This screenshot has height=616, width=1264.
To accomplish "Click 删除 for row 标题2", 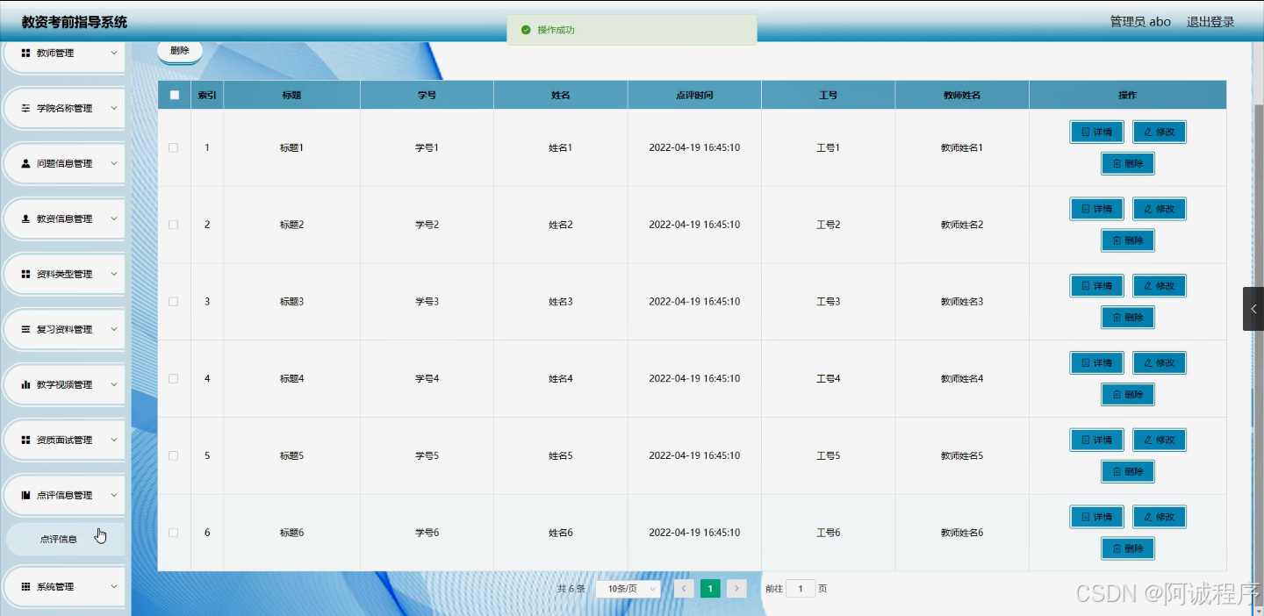I will point(1128,240).
